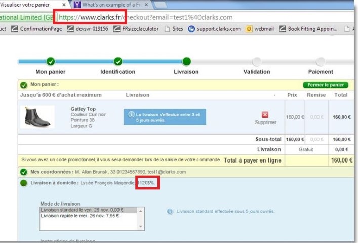Close the 'Visualiser votre panier' tab

pyautogui.click(x=64, y=5)
